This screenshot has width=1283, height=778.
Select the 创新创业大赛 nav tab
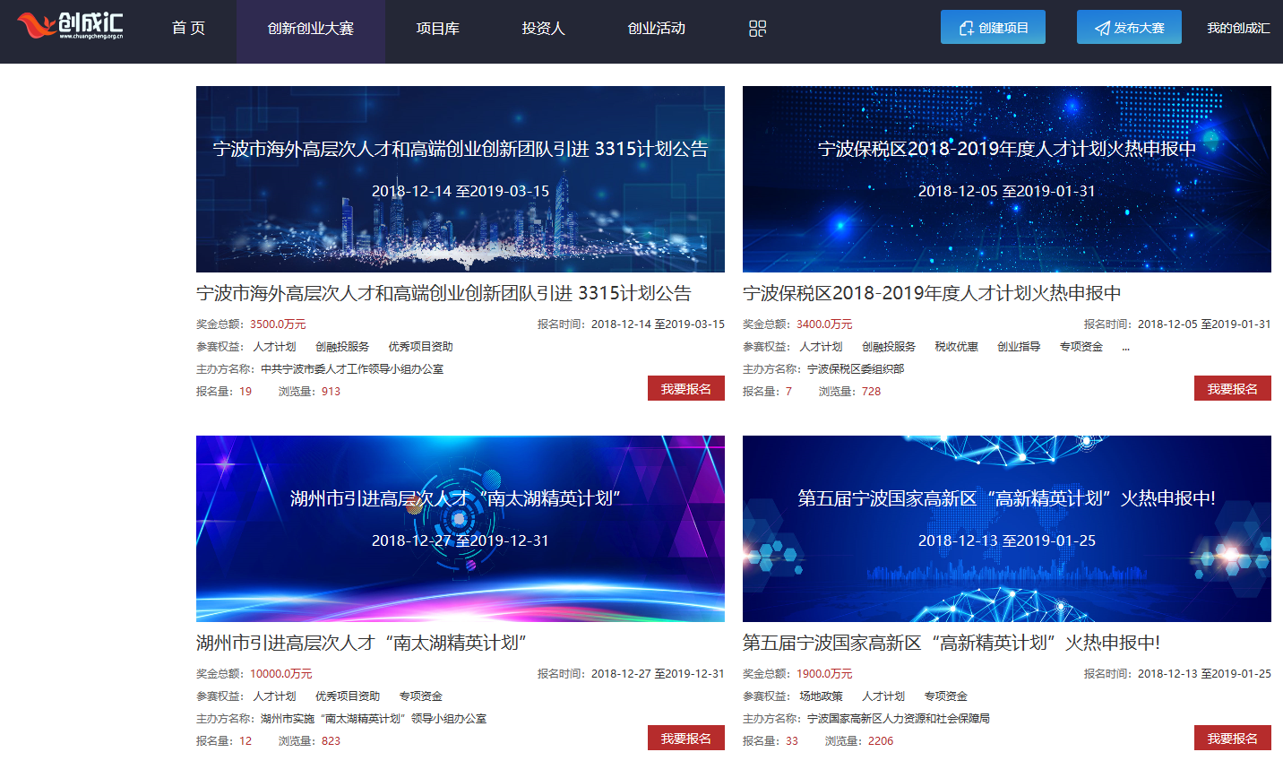[311, 29]
